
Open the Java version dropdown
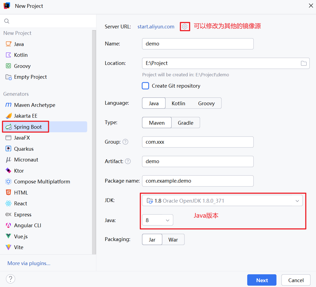[x=158, y=220]
